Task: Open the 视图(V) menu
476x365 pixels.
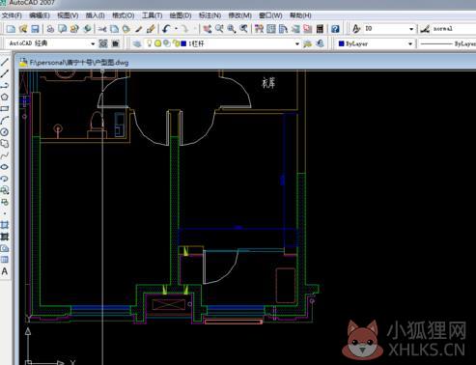Action: coord(68,15)
